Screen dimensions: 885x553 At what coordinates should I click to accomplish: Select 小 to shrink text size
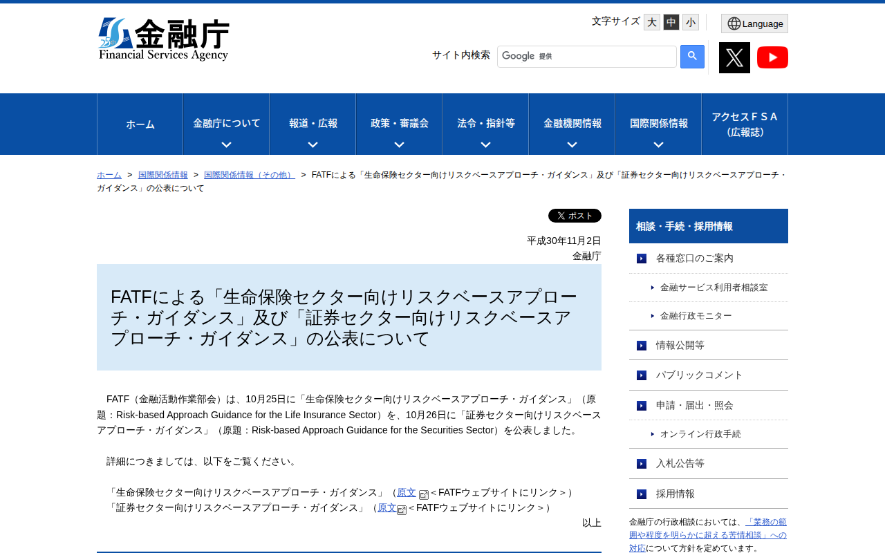point(689,21)
